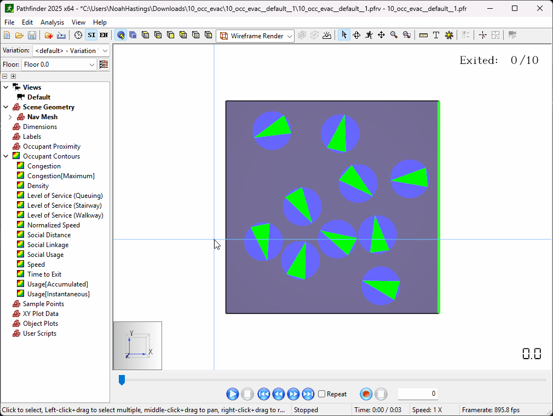
Task: Skip to the beginning of playback
Action: [263, 394]
